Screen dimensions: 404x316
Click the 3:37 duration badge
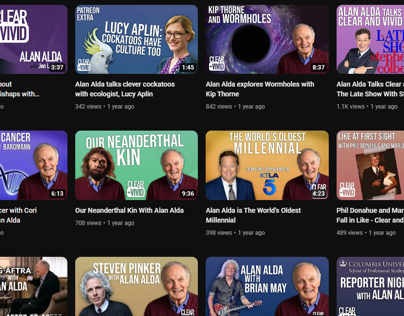(57, 68)
